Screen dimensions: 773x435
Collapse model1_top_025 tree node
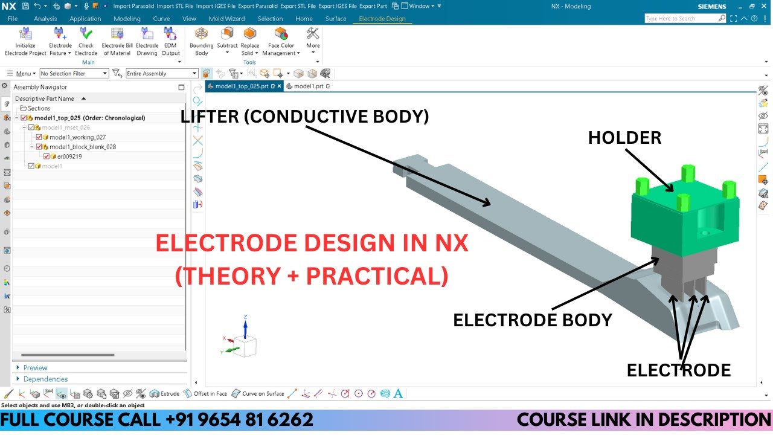pos(17,118)
